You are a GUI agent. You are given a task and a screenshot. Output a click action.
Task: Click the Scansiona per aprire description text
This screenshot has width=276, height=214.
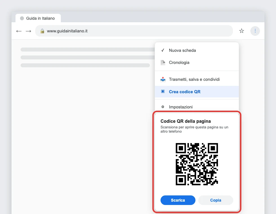pos(194,129)
